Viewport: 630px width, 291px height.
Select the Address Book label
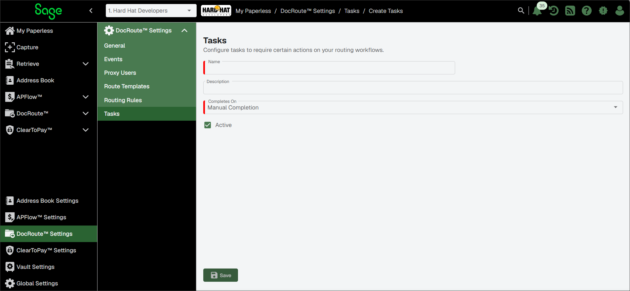[35, 80]
